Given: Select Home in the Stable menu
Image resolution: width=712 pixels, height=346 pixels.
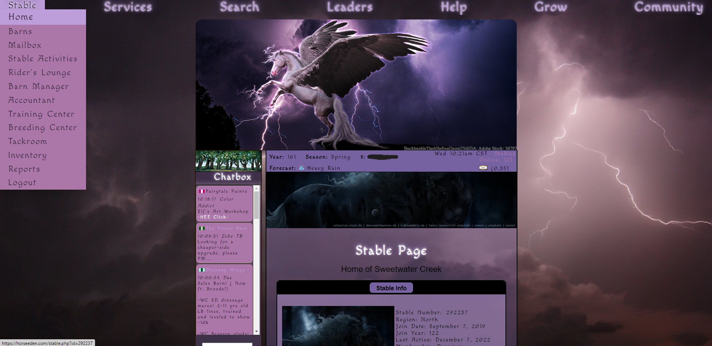Looking at the screenshot, I should [43, 17].
